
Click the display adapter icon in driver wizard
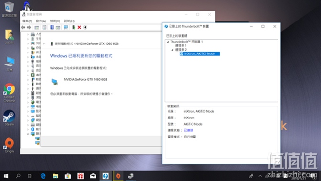[x=54, y=82]
